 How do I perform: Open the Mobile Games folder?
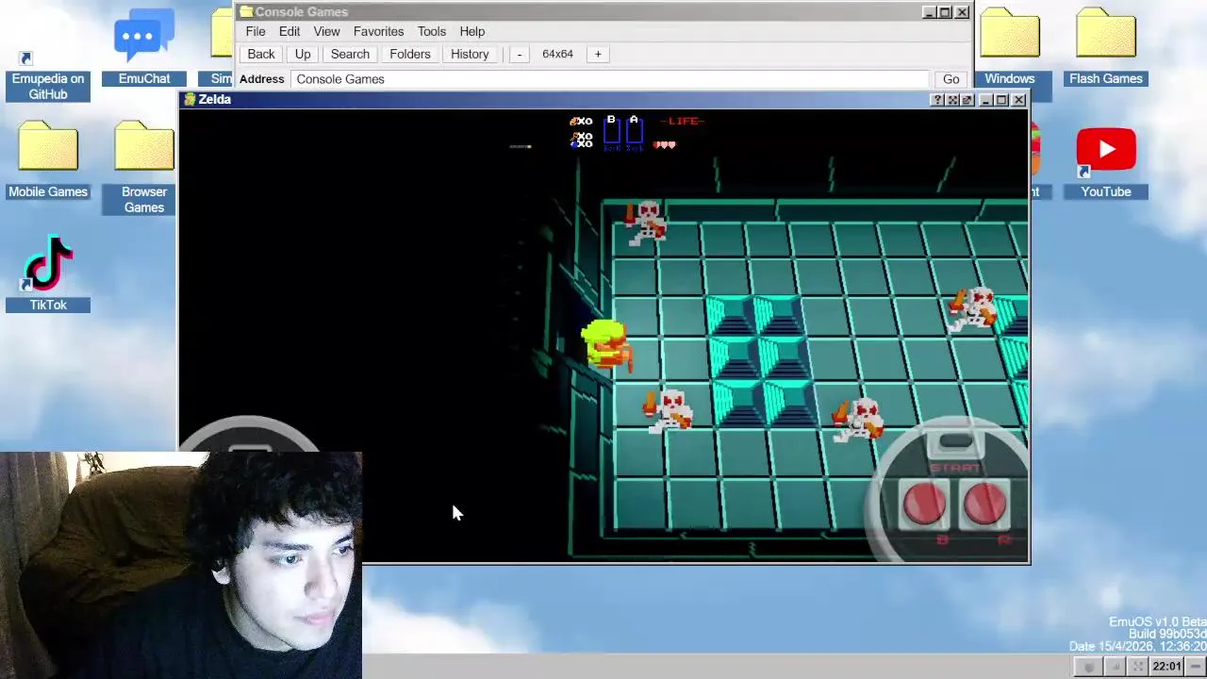pos(47,160)
